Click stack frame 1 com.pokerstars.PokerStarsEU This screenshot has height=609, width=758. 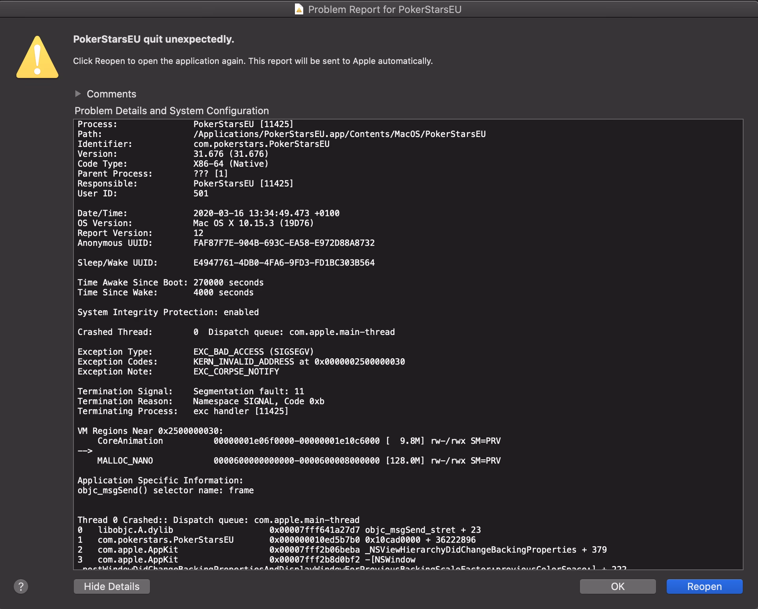[x=276, y=540]
